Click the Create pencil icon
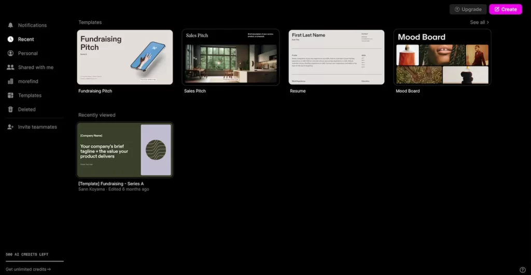This screenshot has width=531, height=275. [497, 9]
